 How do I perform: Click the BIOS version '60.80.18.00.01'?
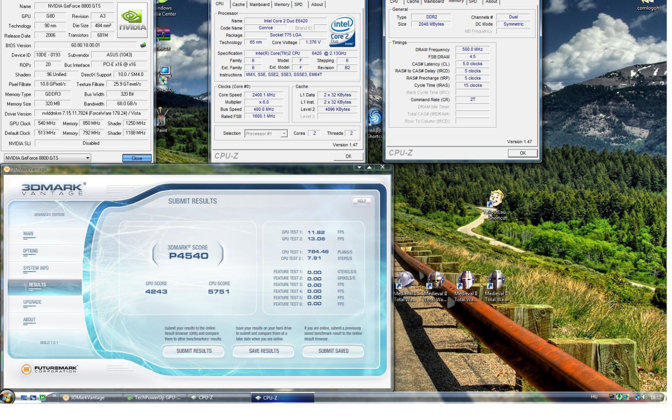pyautogui.click(x=86, y=45)
